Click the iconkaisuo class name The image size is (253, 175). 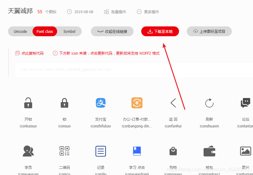(28, 126)
